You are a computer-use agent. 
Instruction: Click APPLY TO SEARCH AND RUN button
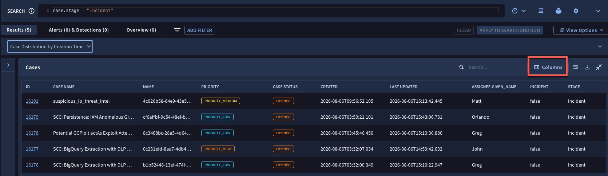(510, 30)
